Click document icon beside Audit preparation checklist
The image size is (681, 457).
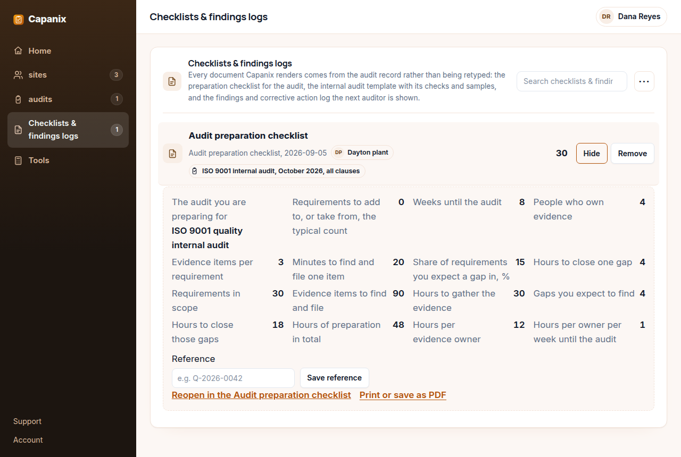coord(172,154)
